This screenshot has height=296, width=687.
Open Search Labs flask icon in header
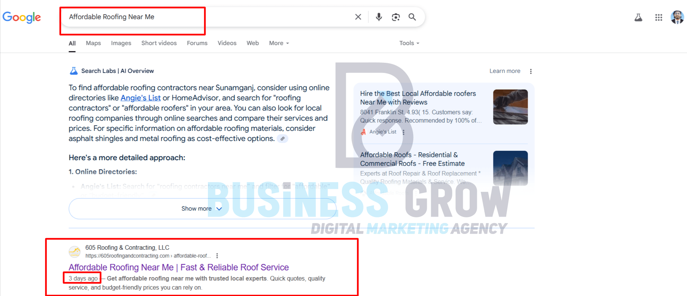[x=638, y=17]
